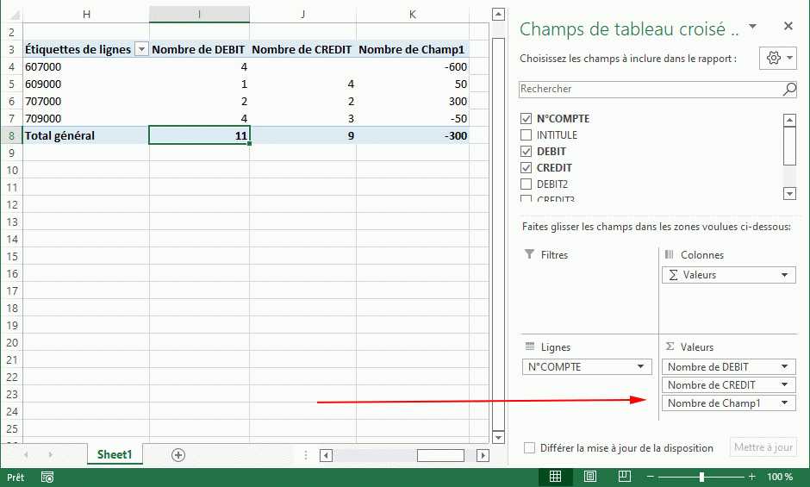Image resolution: width=810 pixels, height=487 pixels.
Task: Click the Champ1 cell with value 50
Action: 412,84
